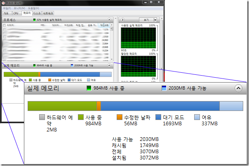Switch to the 디스크 tab
Viewport: 249px width, 166px height.
click(x=37, y=13)
